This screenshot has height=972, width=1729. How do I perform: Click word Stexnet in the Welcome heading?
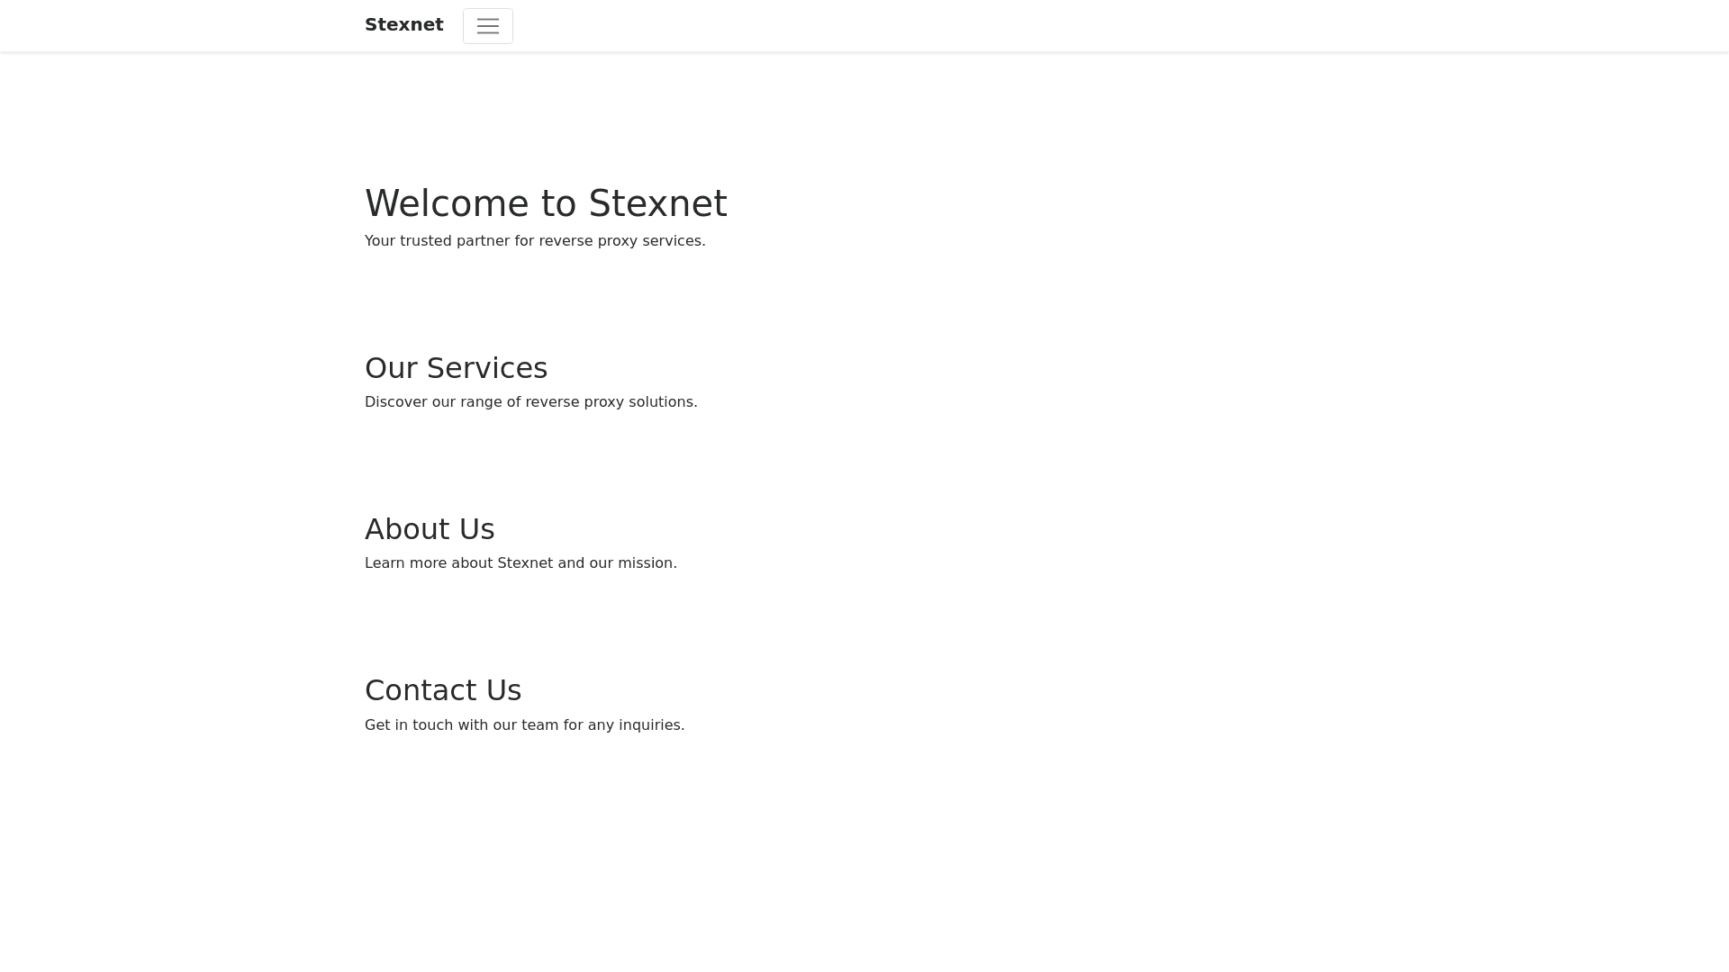point(657,203)
